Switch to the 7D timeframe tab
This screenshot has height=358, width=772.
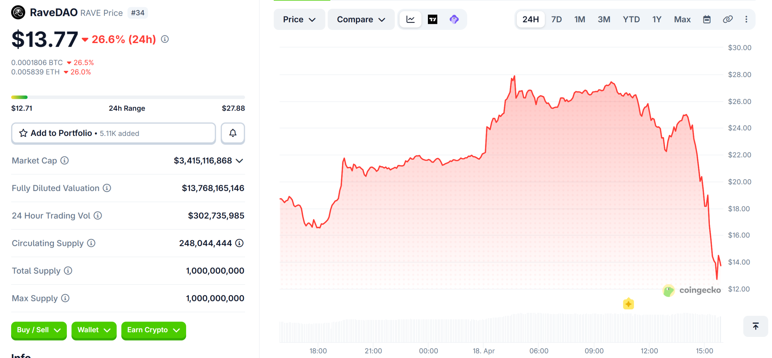point(556,19)
